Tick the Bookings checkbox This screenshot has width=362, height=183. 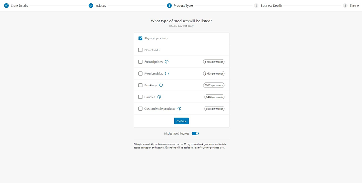tap(140, 85)
